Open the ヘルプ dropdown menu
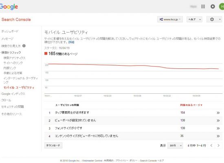The height and width of the screenshot is (163, 224). coord(194,19)
